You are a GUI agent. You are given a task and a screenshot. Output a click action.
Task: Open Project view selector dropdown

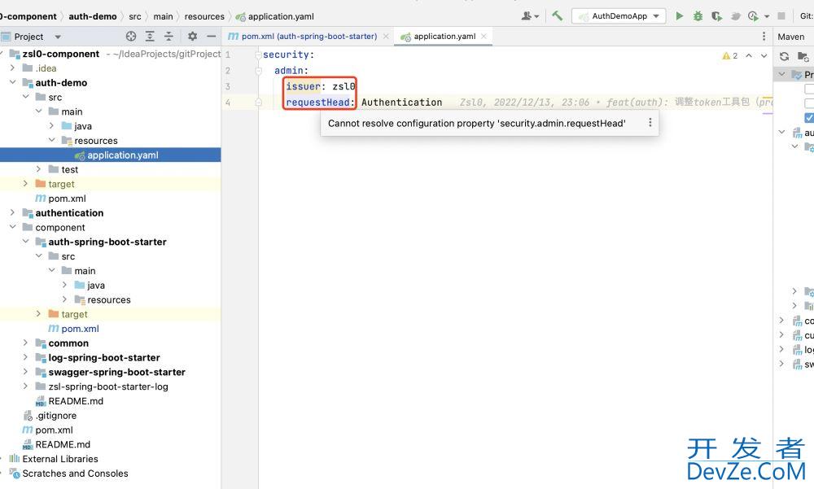click(x=58, y=37)
